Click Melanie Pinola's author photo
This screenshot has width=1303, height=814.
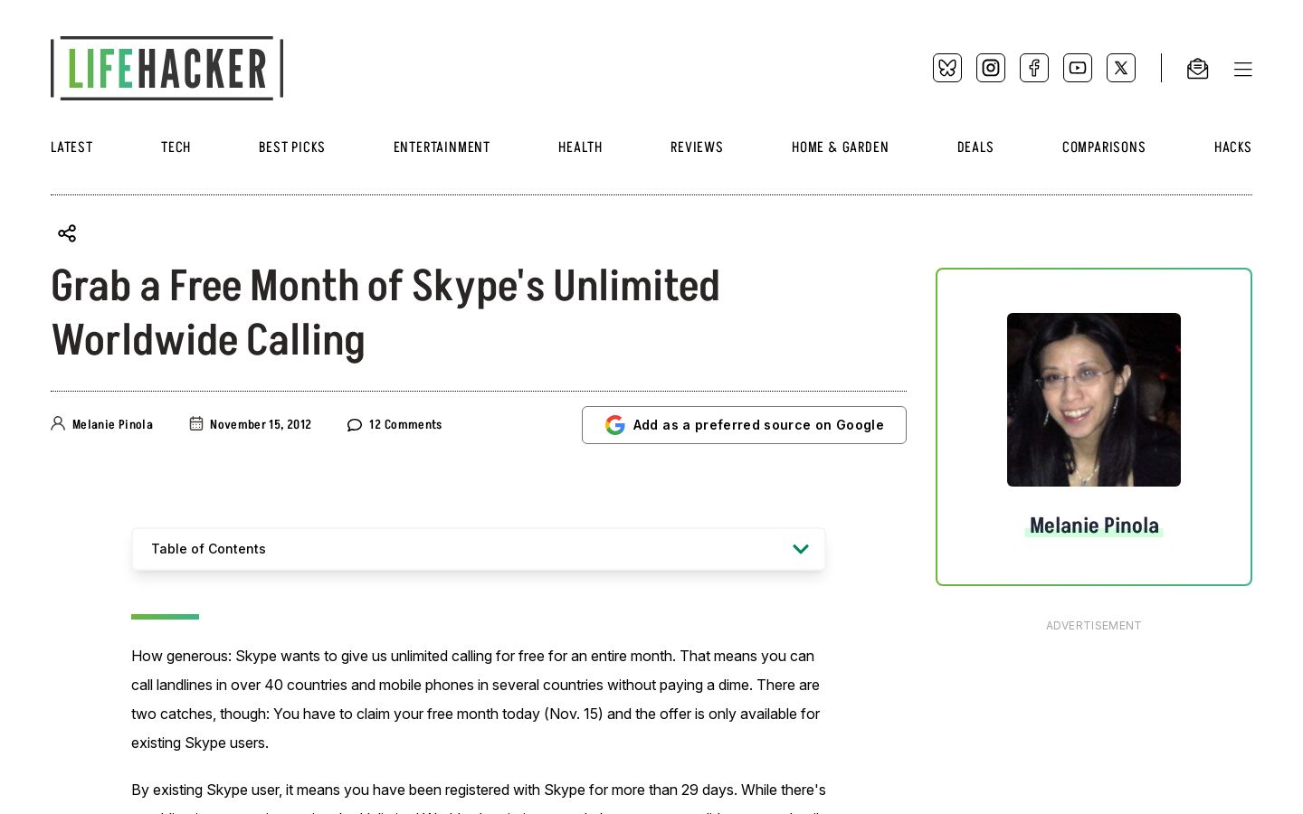(x=1094, y=400)
